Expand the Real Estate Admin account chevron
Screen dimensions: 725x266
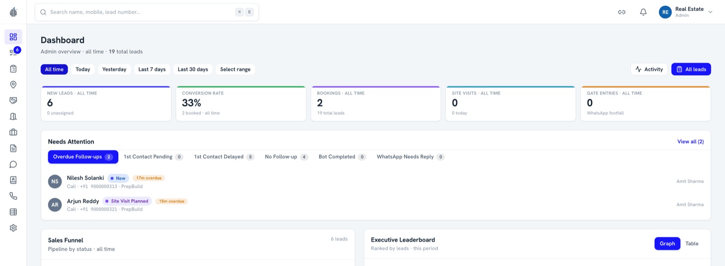[710, 12]
